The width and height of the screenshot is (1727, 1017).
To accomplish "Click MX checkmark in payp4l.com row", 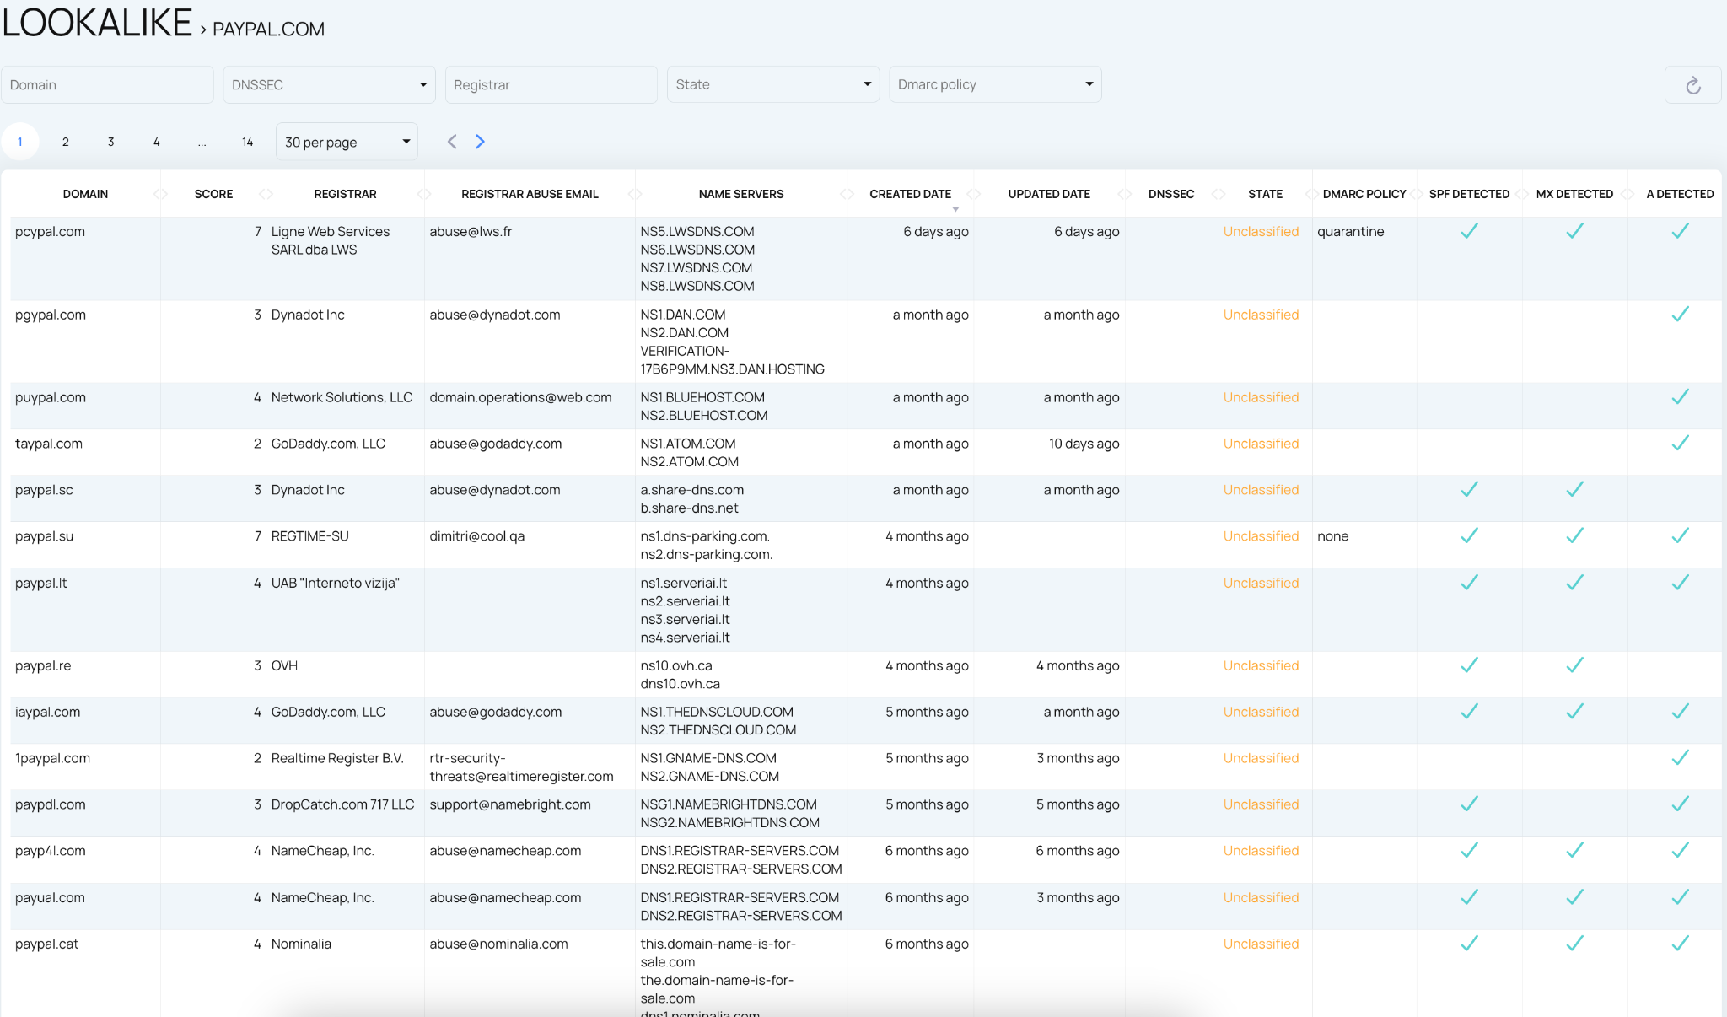I will coord(1574,850).
